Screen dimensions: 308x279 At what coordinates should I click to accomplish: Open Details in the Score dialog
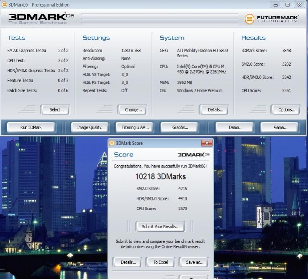click(x=127, y=262)
